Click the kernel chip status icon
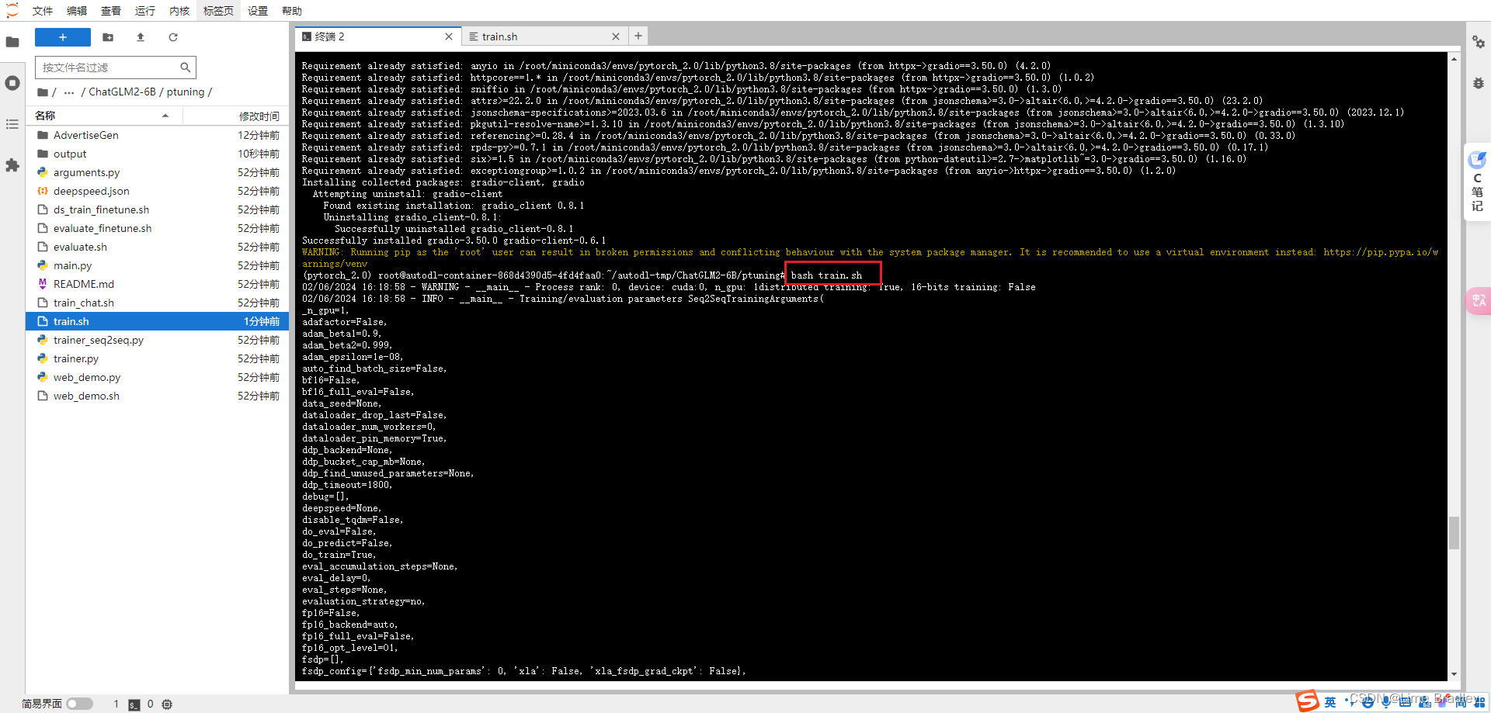1491x713 pixels. [167, 704]
